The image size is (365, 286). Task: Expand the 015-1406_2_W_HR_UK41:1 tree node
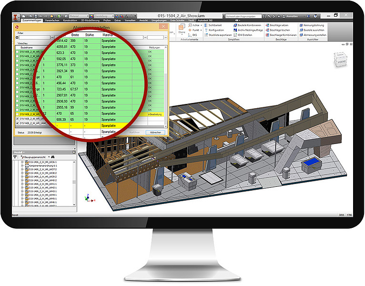tap(22, 184)
